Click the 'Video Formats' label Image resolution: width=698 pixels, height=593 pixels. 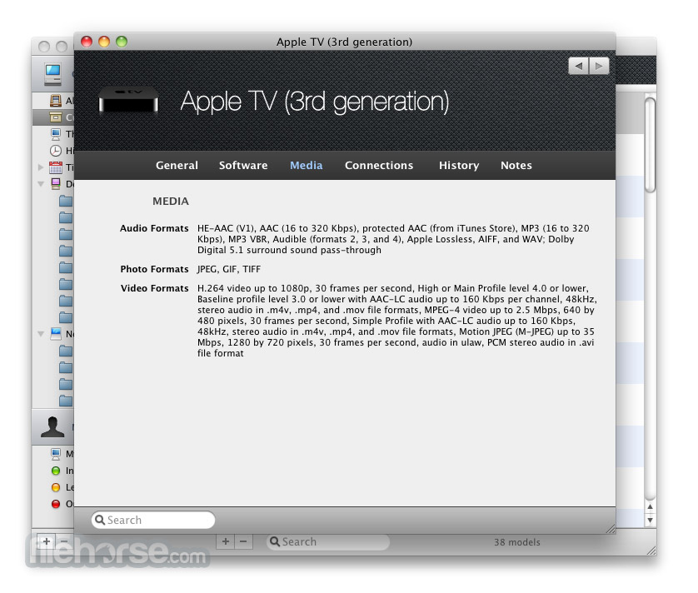pos(154,288)
